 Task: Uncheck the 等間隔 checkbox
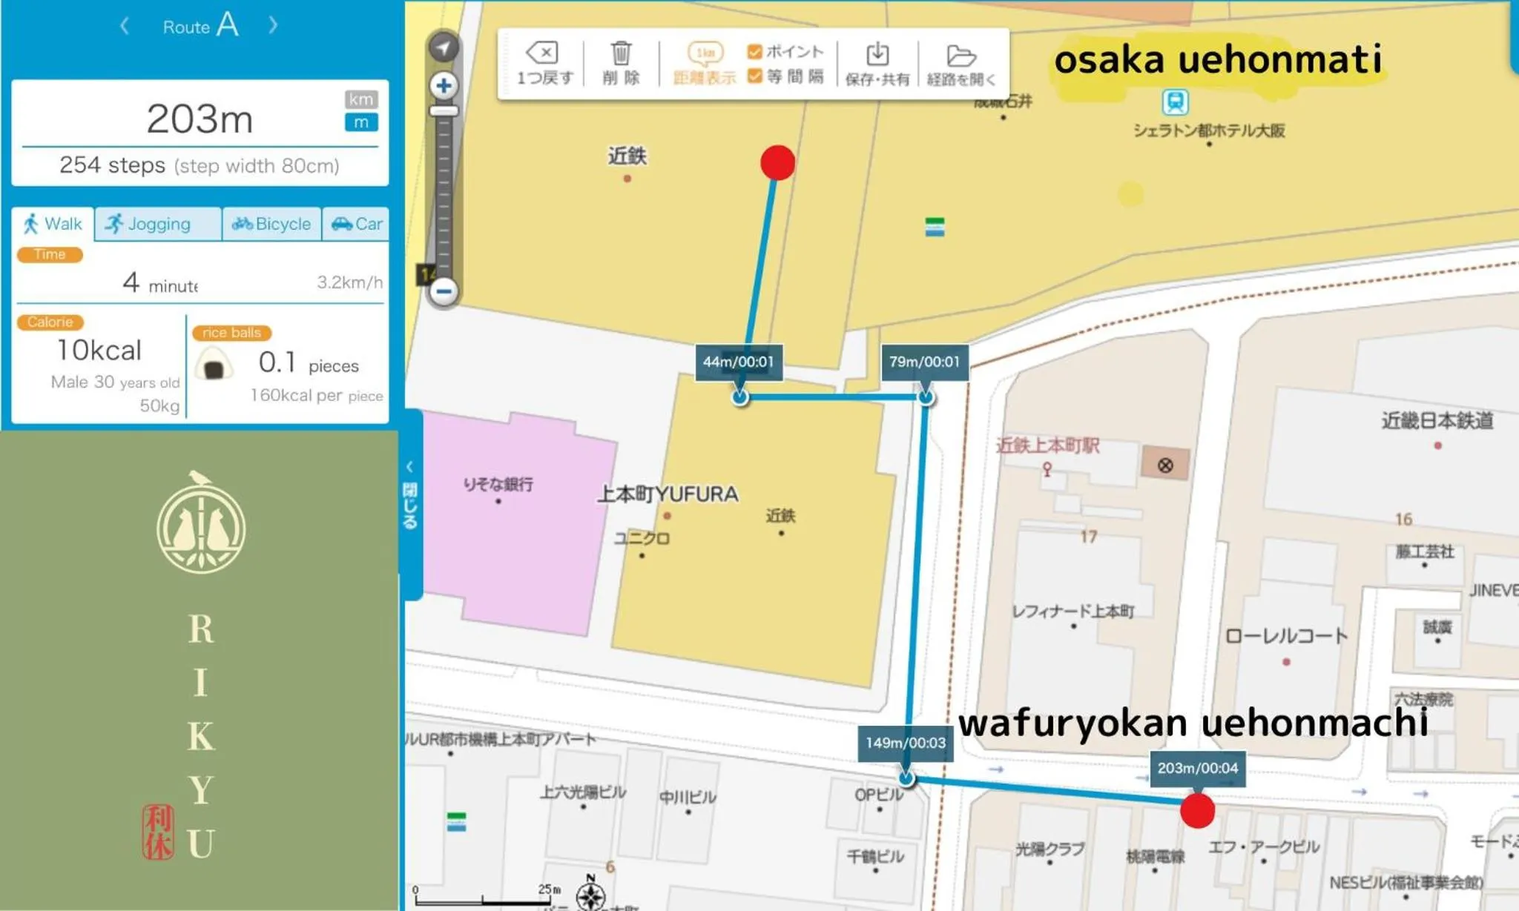(755, 76)
